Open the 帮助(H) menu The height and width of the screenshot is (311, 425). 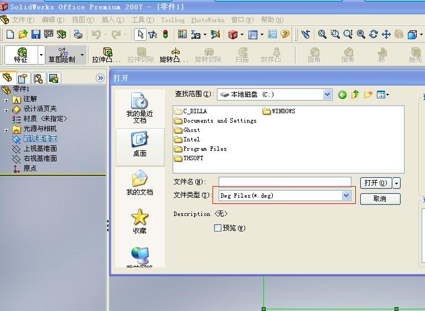point(272,20)
